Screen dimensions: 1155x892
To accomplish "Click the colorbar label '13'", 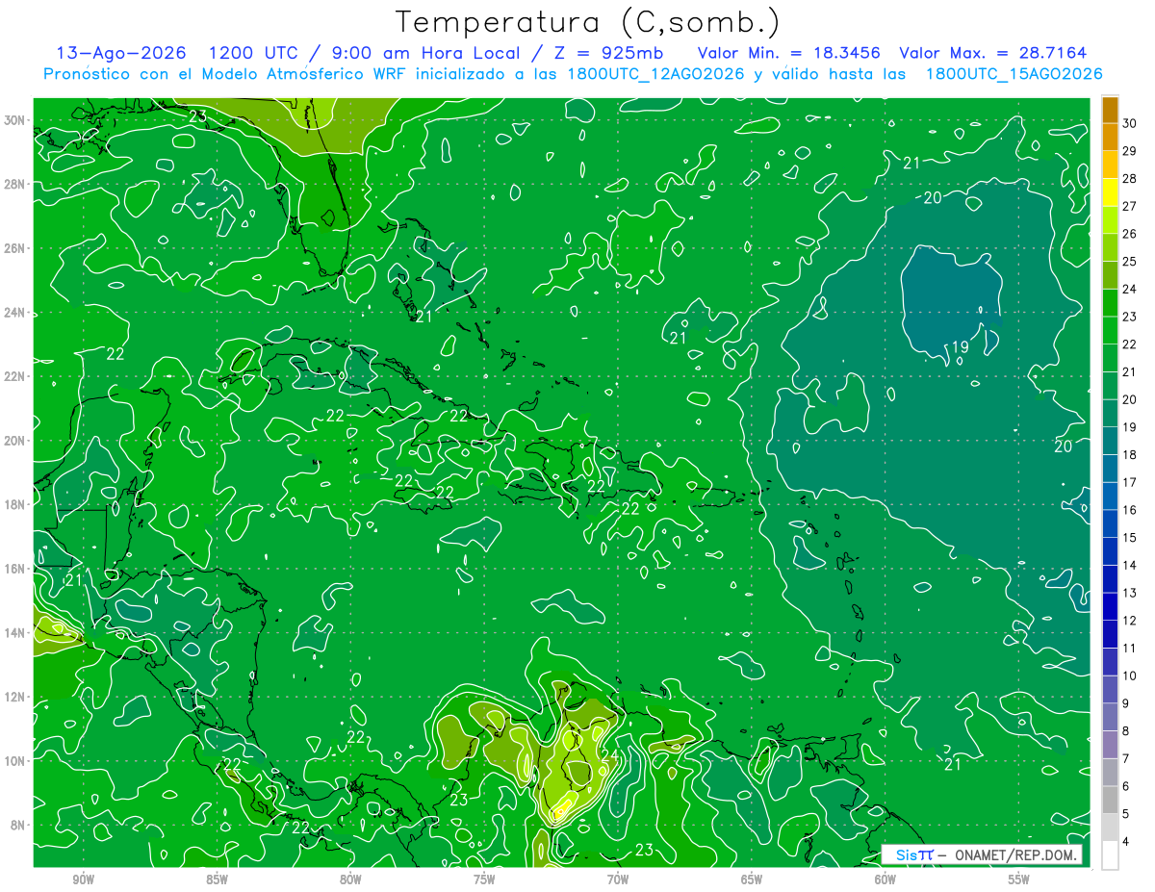I will click(1130, 594).
